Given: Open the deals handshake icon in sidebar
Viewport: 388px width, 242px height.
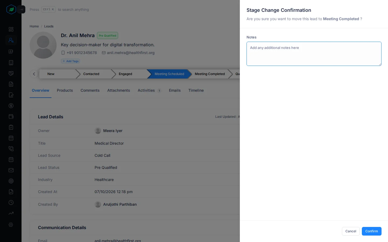Looking at the screenshot, I should coord(11,73).
